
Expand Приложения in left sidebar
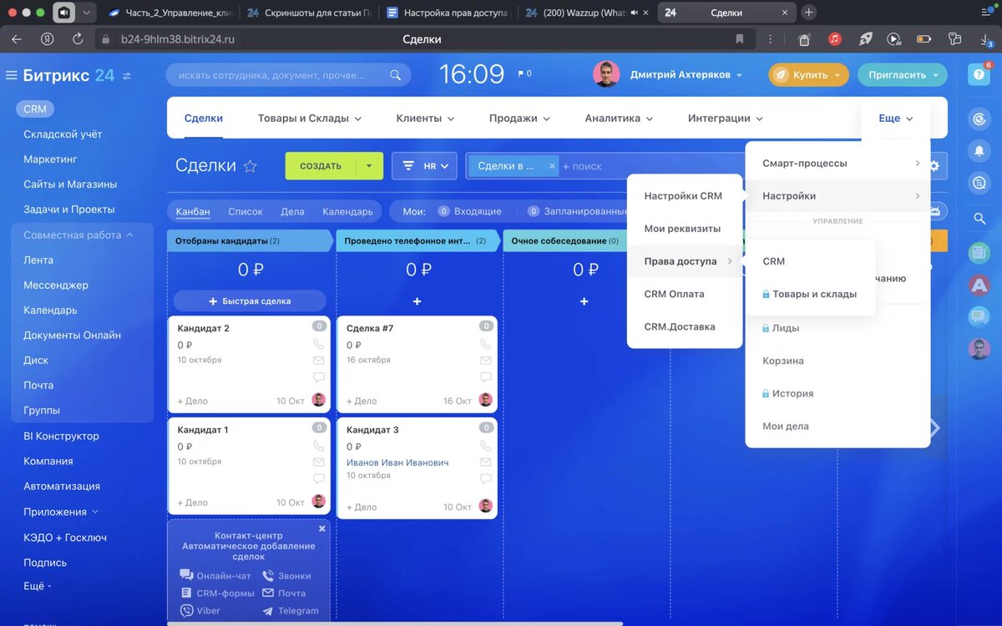pyautogui.click(x=61, y=512)
